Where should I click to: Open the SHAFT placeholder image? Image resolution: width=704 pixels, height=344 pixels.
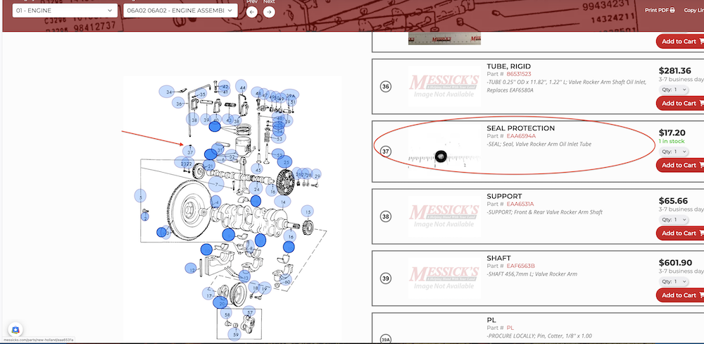click(444, 278)
